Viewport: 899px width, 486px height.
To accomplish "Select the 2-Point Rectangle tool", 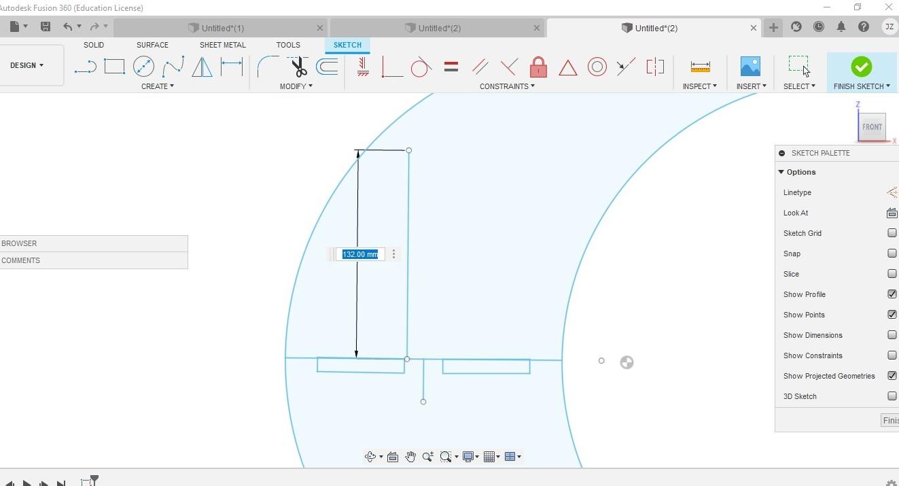I will [114, 67].
